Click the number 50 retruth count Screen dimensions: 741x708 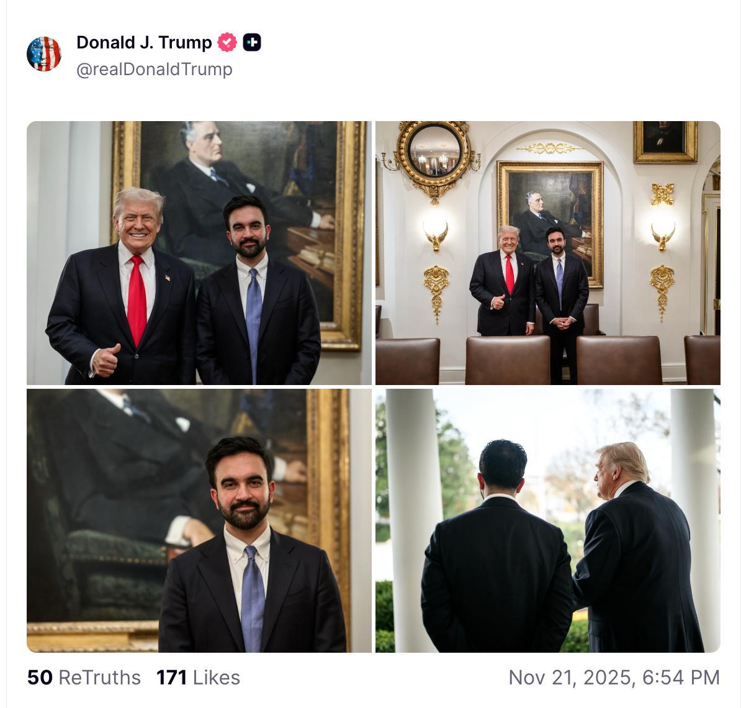click(x=40, y=678)
